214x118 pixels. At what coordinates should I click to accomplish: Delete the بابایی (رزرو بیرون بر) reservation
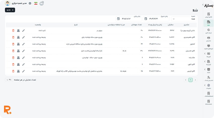13,31
